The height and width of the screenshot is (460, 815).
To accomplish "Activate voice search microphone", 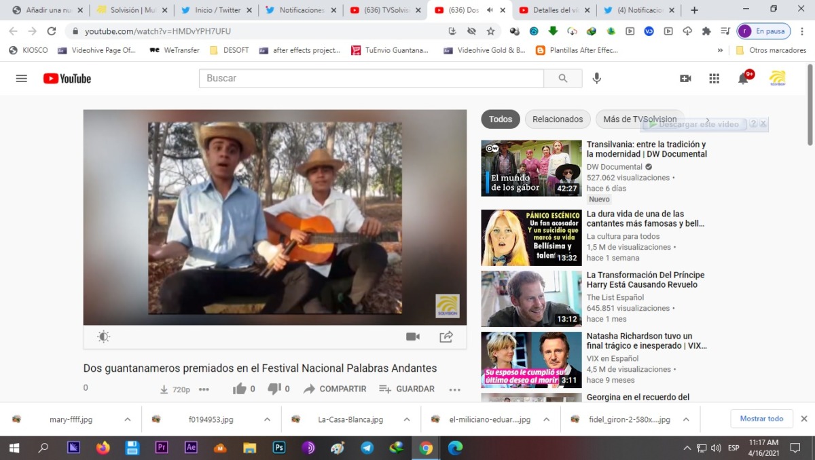I will click(596, 78).
